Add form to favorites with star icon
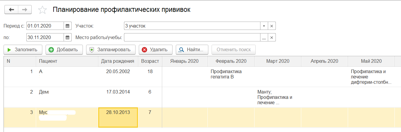This screenshot has height=132, width=401. pyautogui.click(x=43, y=10)
